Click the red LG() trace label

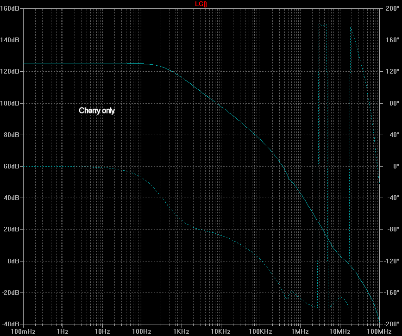tap(201, 4)
